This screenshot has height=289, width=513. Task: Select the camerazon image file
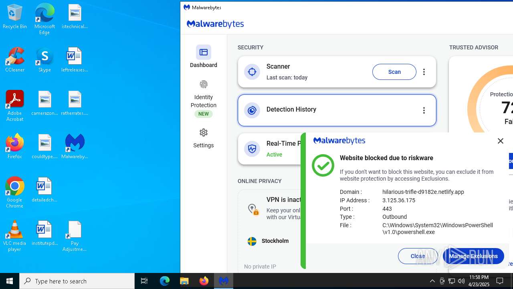click(x=44, y=104)
